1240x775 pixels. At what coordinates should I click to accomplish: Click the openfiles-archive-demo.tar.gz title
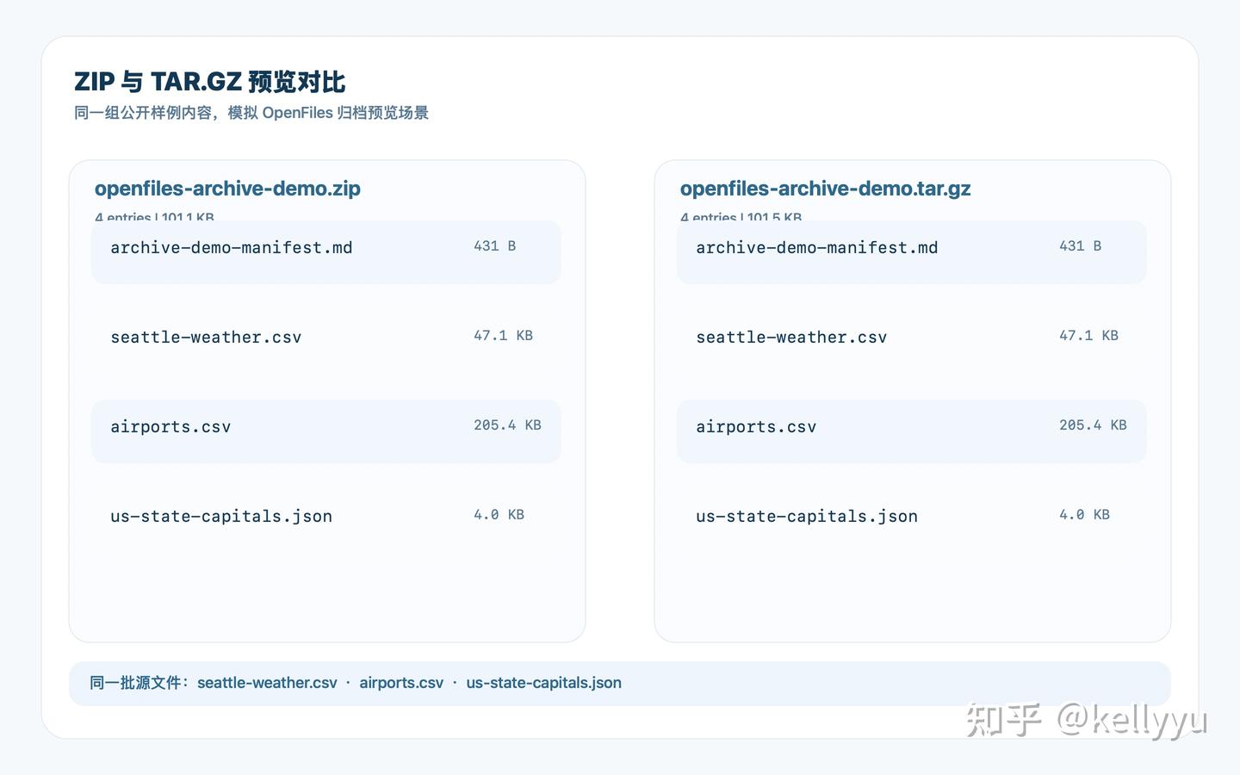click(825, 189)
